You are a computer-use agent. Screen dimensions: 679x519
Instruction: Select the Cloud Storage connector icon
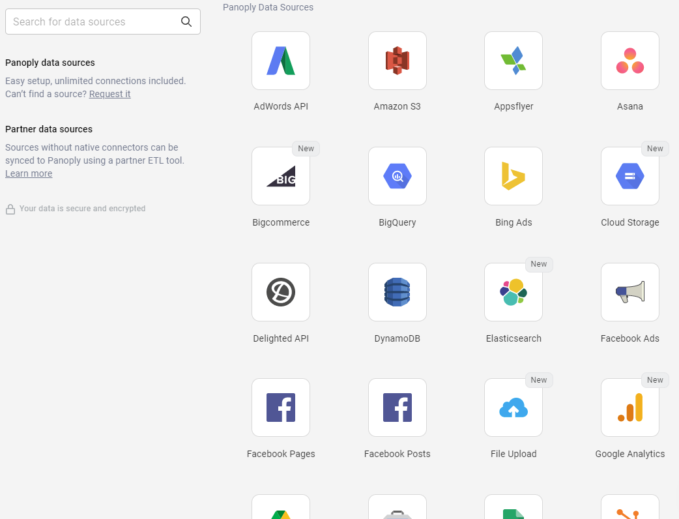click(x=629, y=176)
